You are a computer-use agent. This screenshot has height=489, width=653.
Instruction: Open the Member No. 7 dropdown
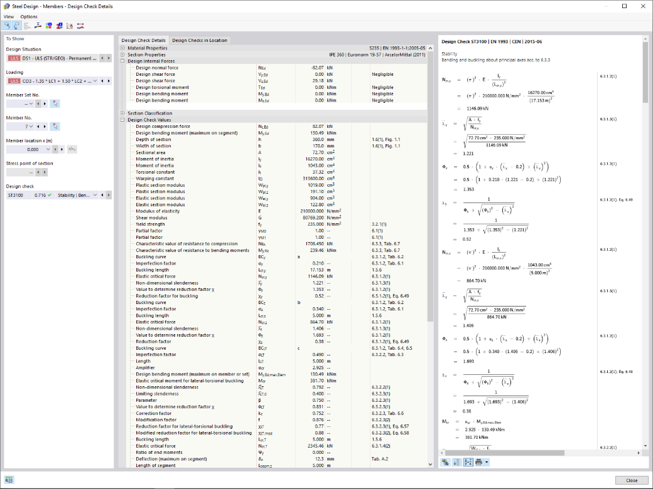tap(31, 127)
